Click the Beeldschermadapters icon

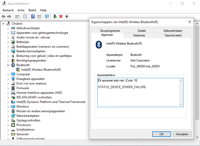click(x=13, y=51)
